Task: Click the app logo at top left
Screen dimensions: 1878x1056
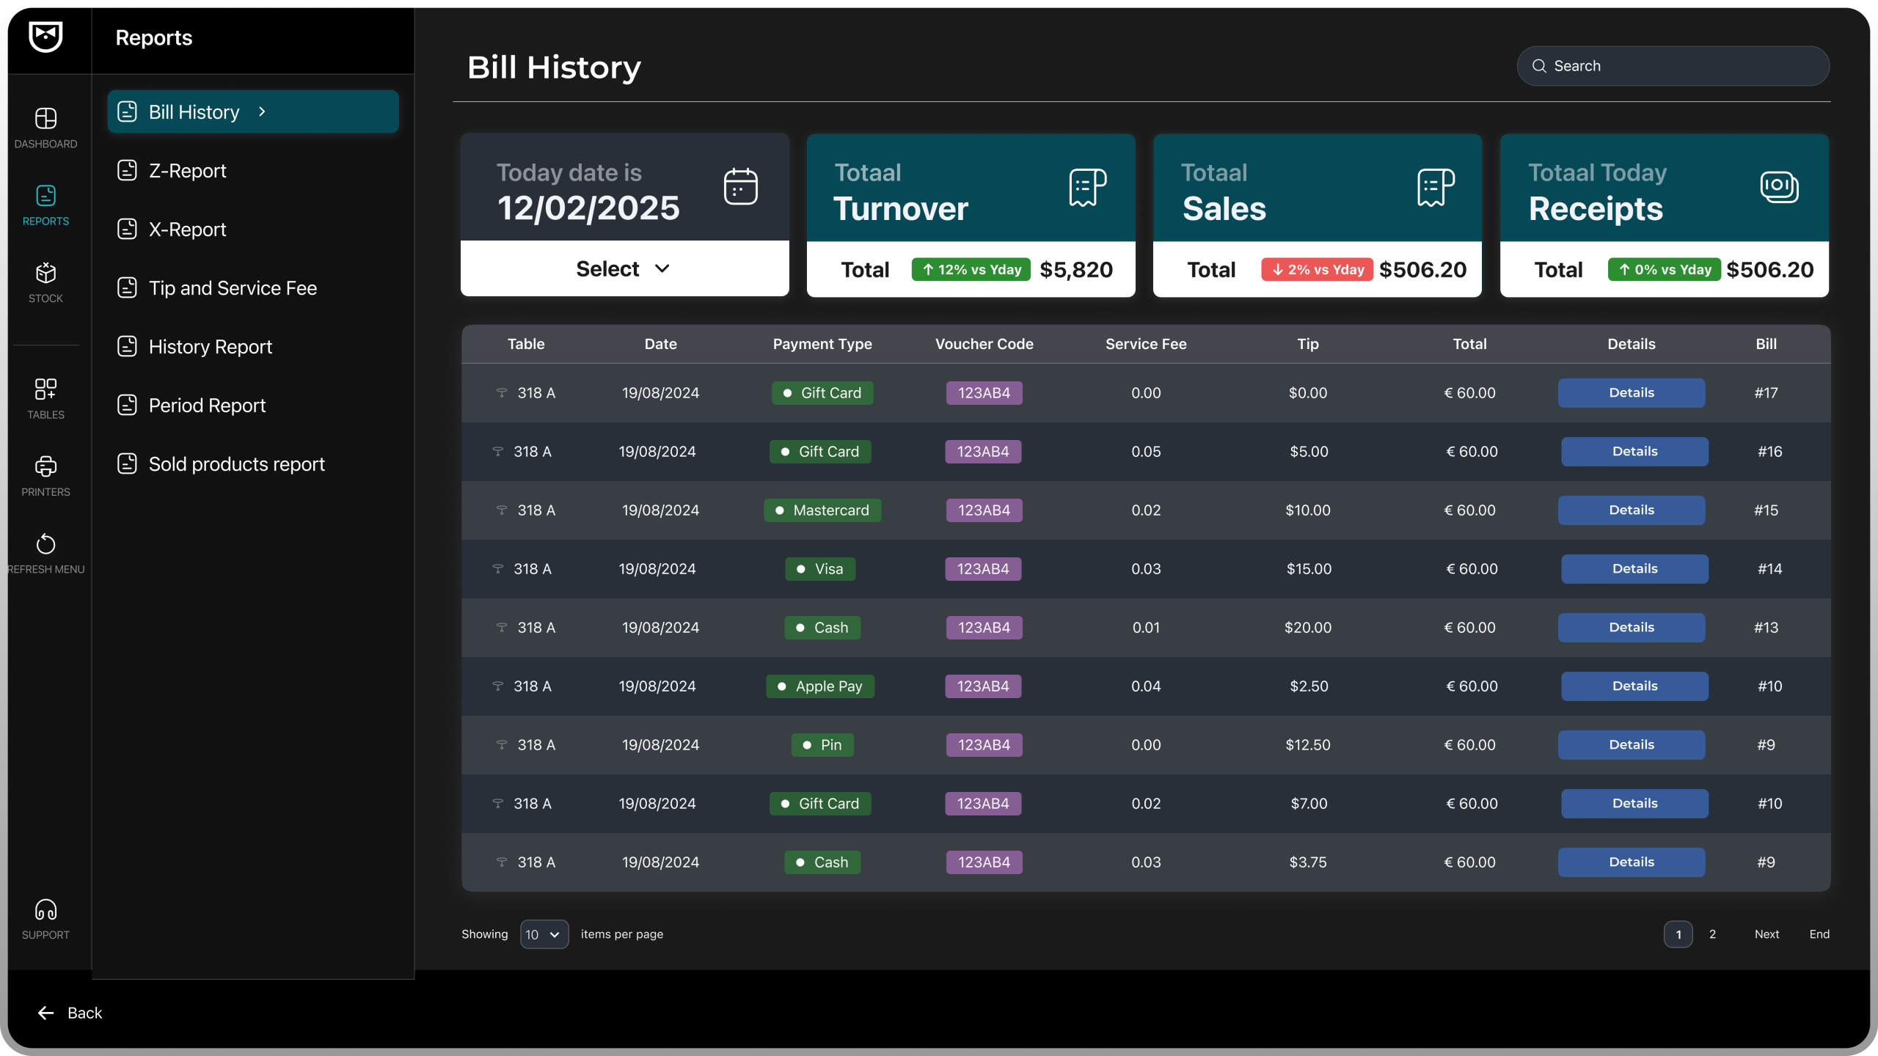Action: pyautogui.click(x=45, y=37)
